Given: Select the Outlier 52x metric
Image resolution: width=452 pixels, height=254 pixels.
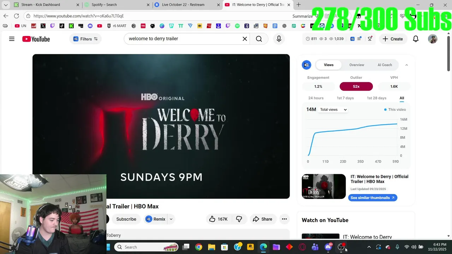Looking at the screenshot, I should pos(356,86).
